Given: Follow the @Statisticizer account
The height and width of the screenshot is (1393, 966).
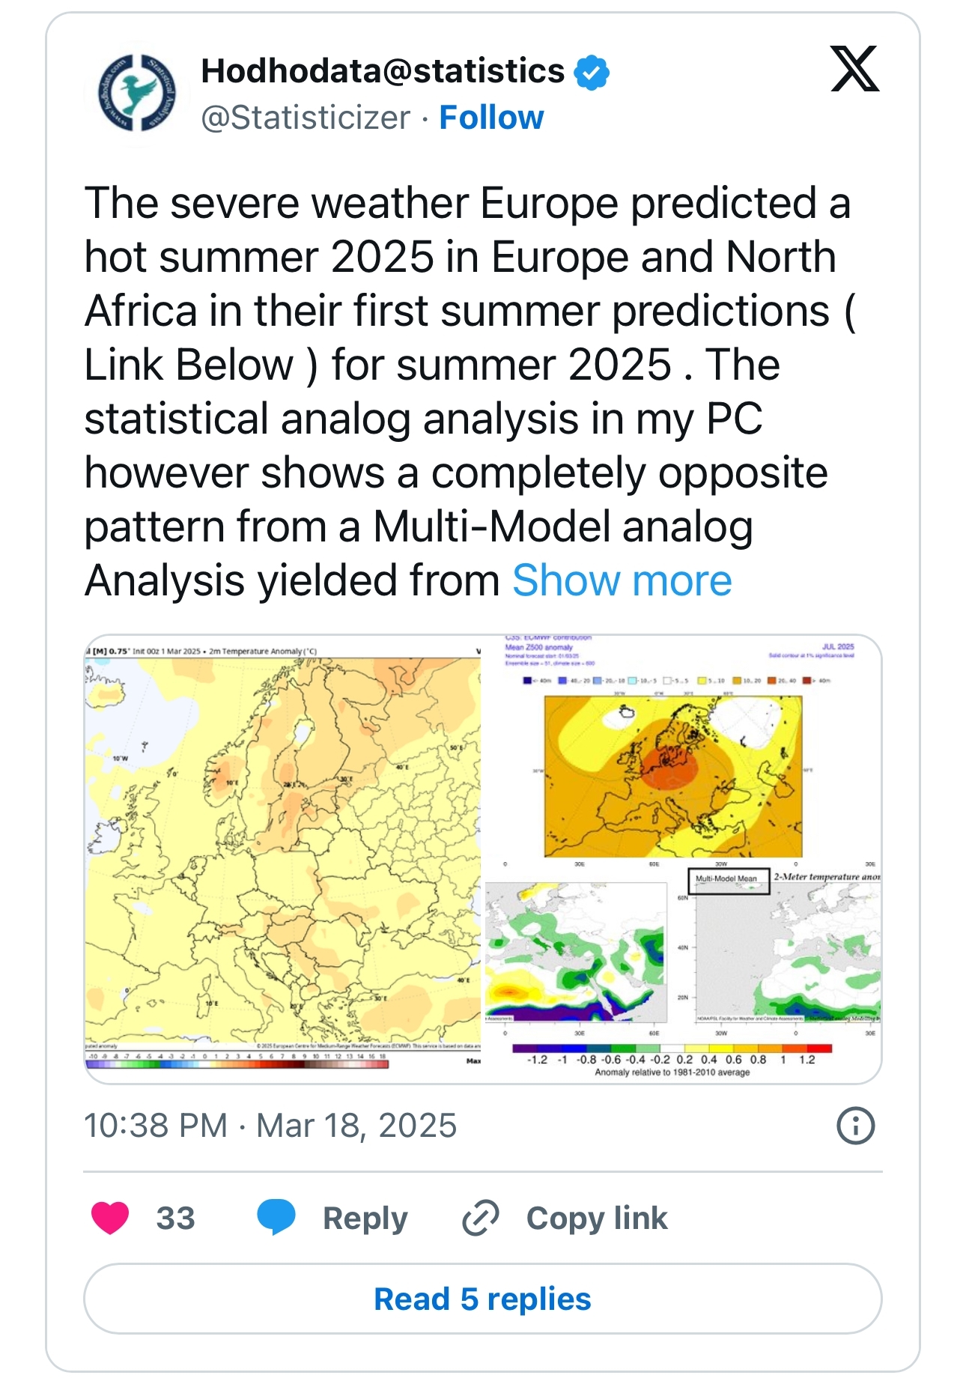Looking at the screenshot, I should pos(491,118).
